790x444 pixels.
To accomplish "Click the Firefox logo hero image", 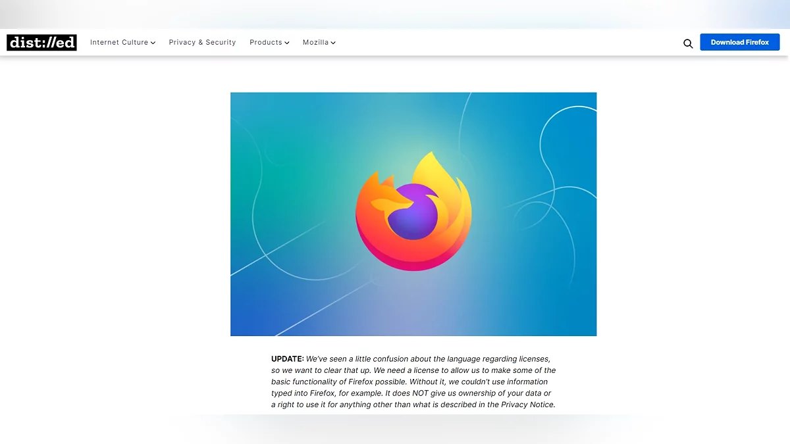I will pos(413,214).
